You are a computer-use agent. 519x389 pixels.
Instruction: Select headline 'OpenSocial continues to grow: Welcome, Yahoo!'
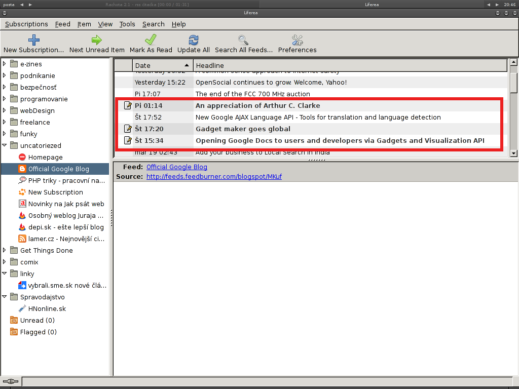[x=271, y=83]
